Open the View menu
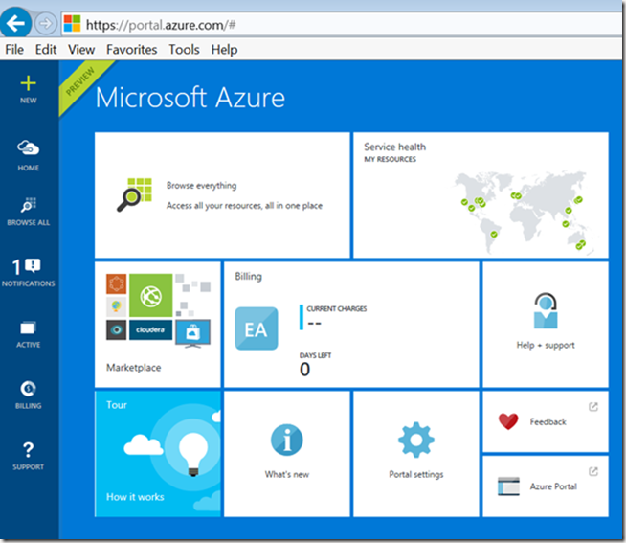The width and height of the screenshot is (626, 543). pyautogui.click(x=81, y=50)
